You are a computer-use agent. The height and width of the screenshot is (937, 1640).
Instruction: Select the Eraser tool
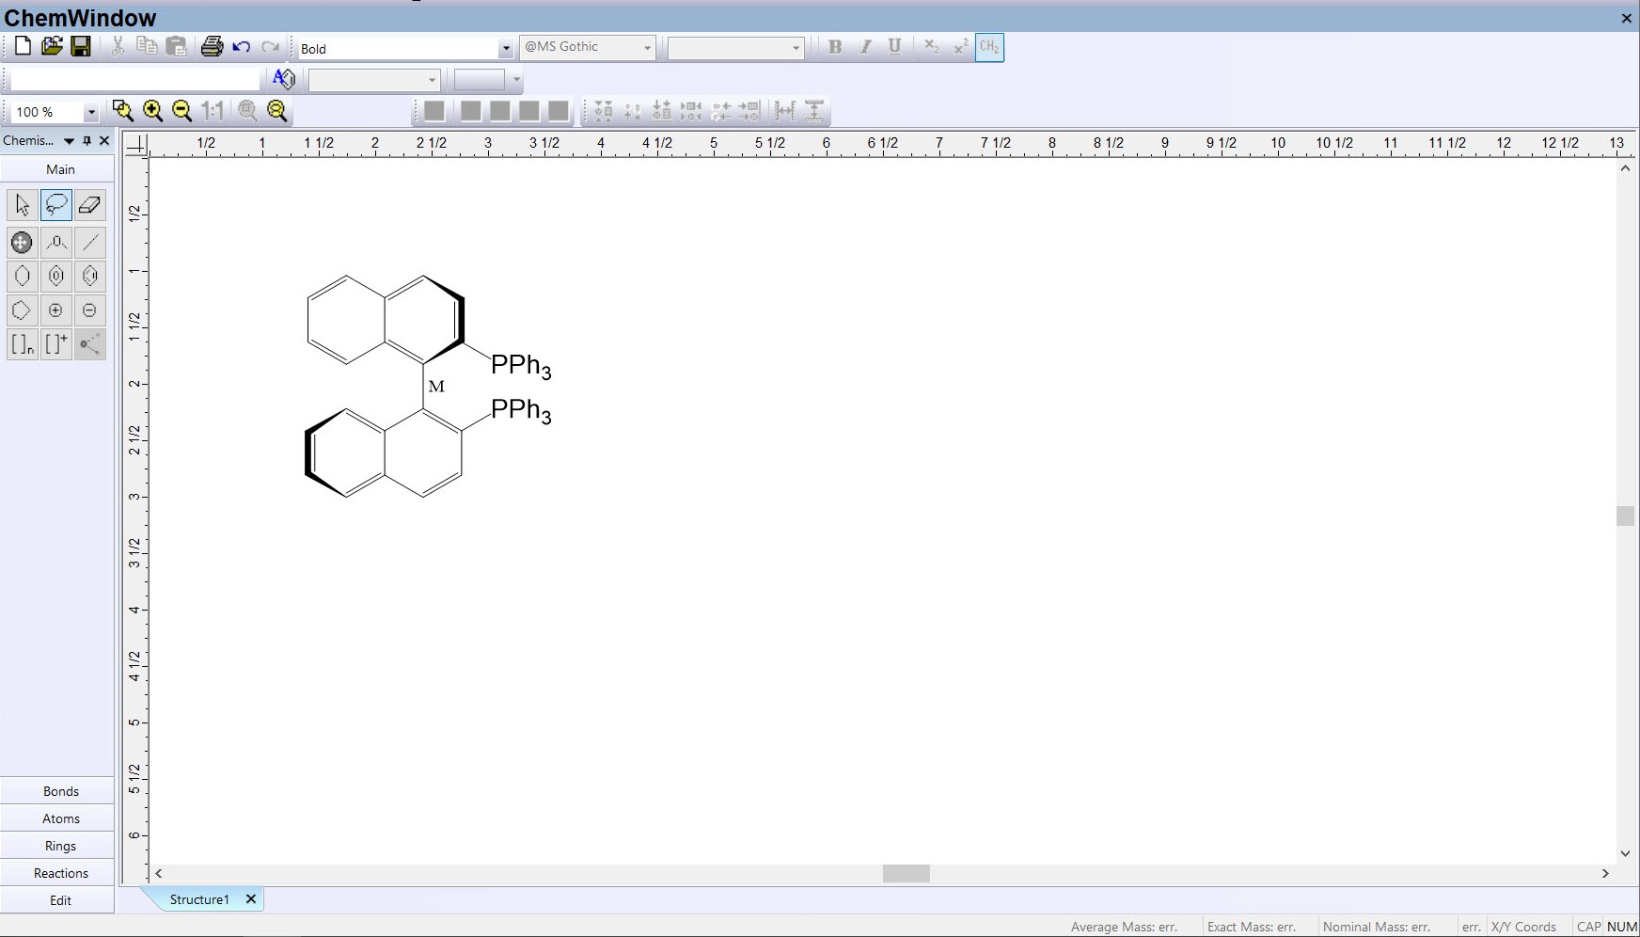coord(90,205)
